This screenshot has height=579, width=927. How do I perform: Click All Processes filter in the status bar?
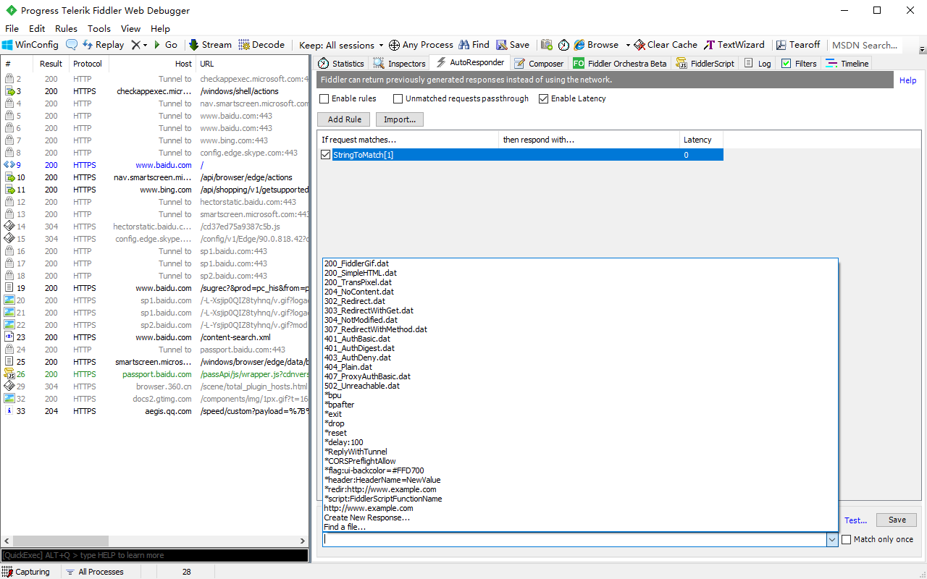coord(95,572)
